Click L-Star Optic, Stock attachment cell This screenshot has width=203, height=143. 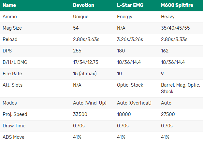tap(130, 85)
